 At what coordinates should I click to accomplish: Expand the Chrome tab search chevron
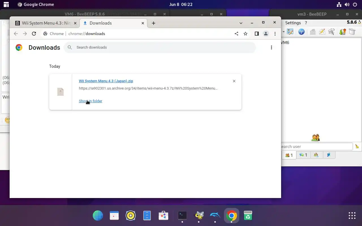(241, 23)
